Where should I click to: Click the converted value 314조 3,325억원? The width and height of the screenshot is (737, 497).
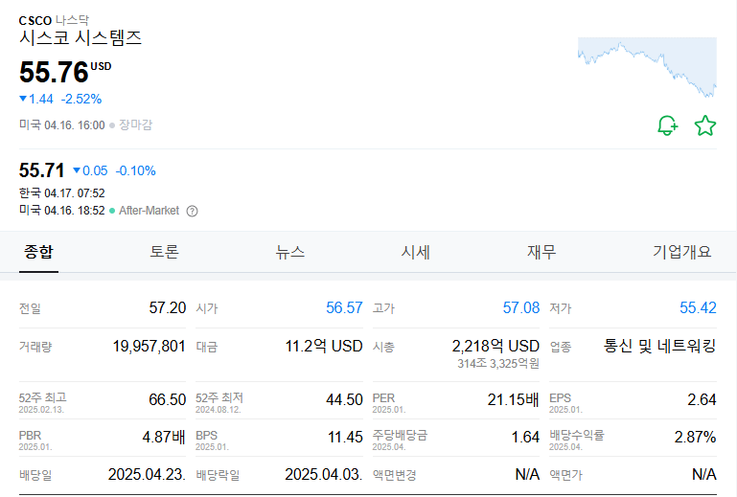(x=498, y=364)
